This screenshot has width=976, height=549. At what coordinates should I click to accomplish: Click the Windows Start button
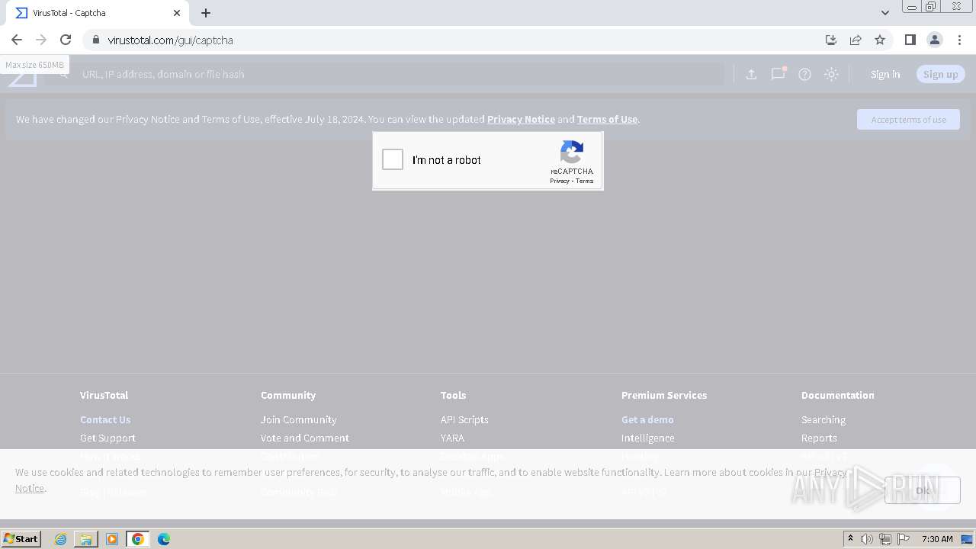tap(21, 538)
